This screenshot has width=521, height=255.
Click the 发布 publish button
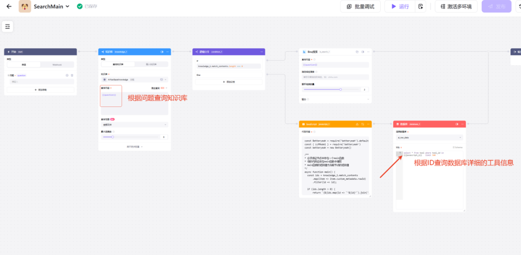click(x=496, y=6)
